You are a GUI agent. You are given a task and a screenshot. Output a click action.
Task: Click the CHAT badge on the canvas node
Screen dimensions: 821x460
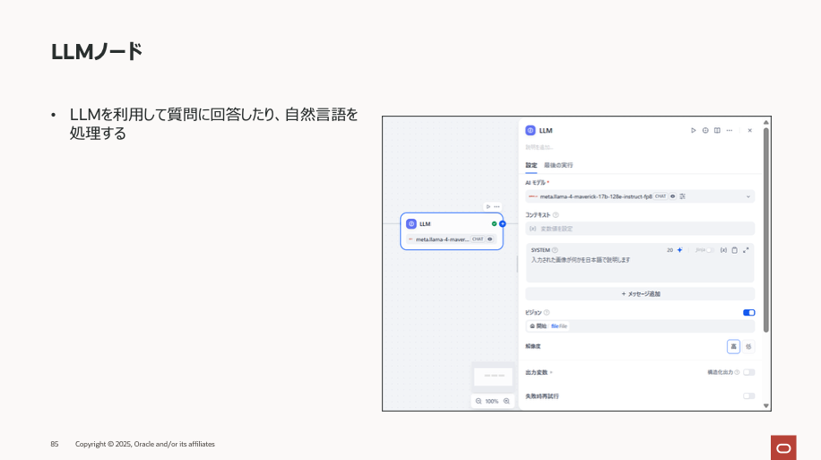pos(478,239)
